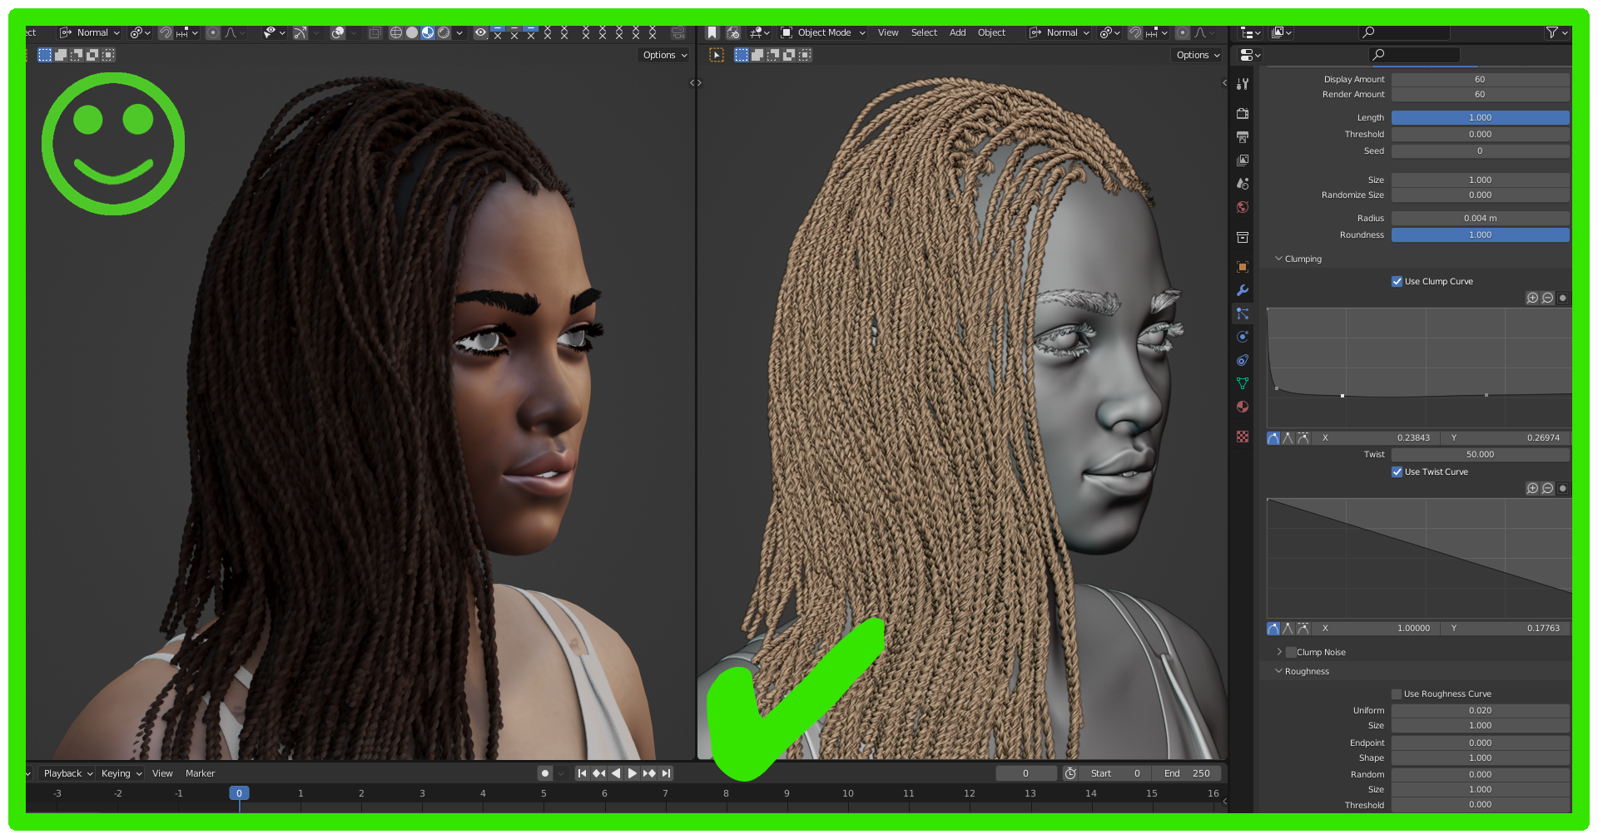The width and height of the screenshot is (1598, 839).
Task: Uncheck Use Twist Curve
Action: pyautogui.click(x=1397, y=471)
